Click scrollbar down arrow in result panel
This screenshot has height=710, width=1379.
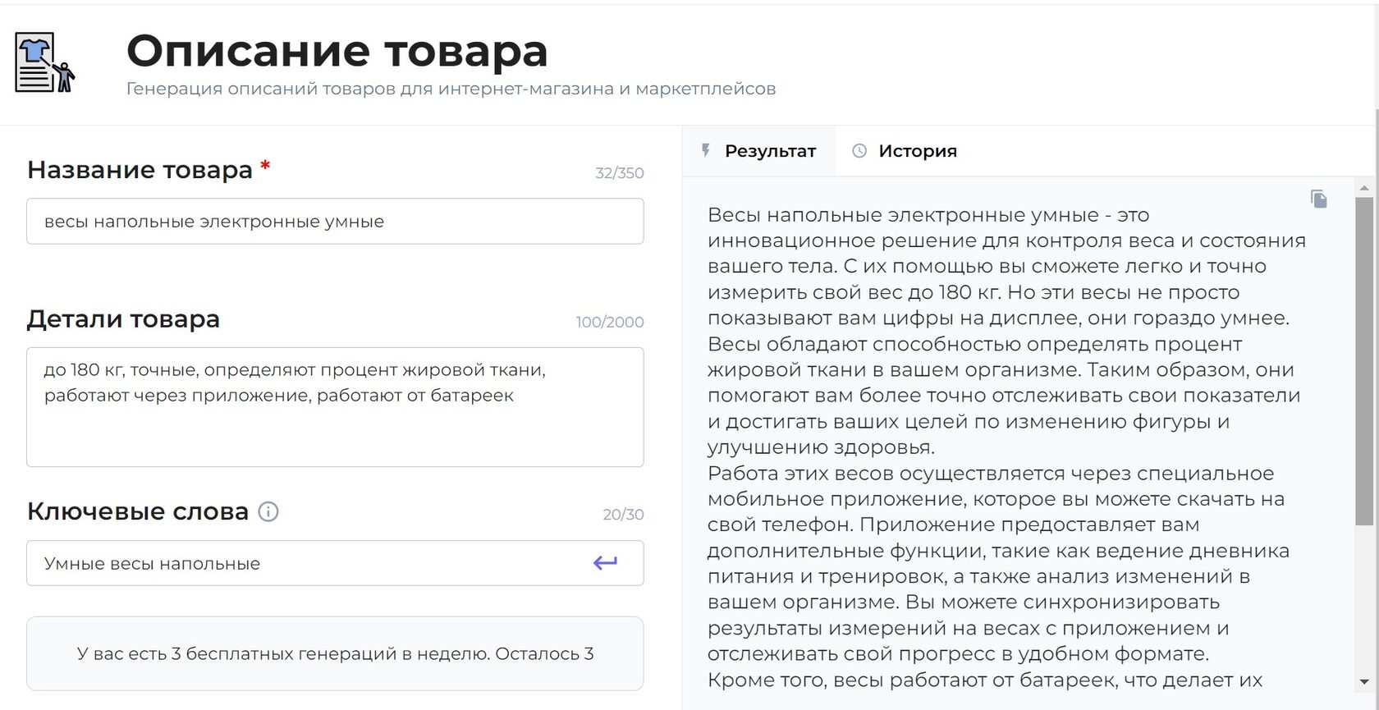pos(1364,682)
